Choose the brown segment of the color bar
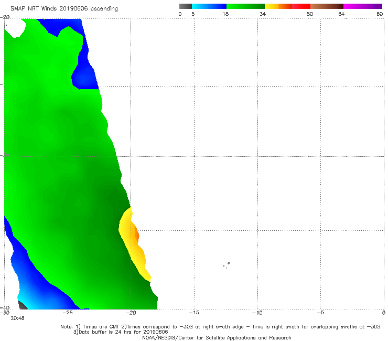The width and height of the screenshot is (388, 341). [327, 6]
